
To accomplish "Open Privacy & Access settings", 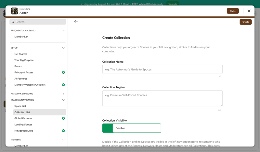I will pos(24,72).
